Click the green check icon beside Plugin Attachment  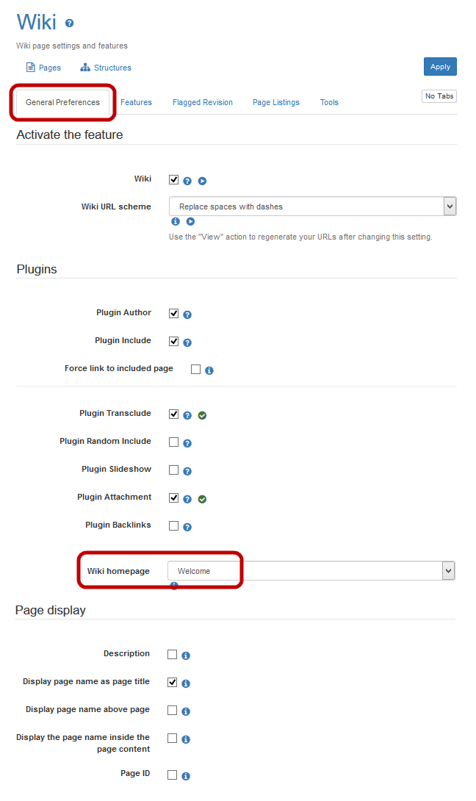202,499
